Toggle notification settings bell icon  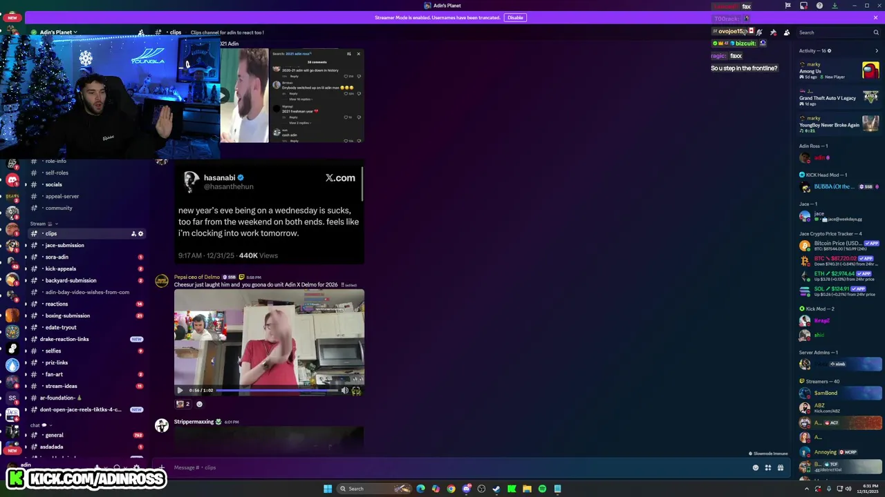click(x=759, y=32)
